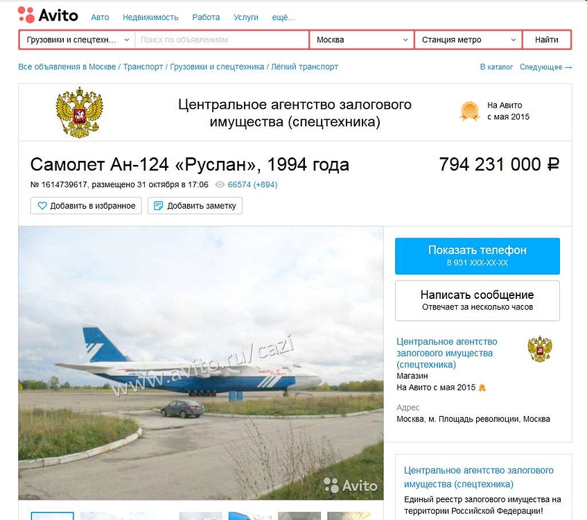Open the Станция метро dropdown
587x520 pixels.
pos(468,40)
